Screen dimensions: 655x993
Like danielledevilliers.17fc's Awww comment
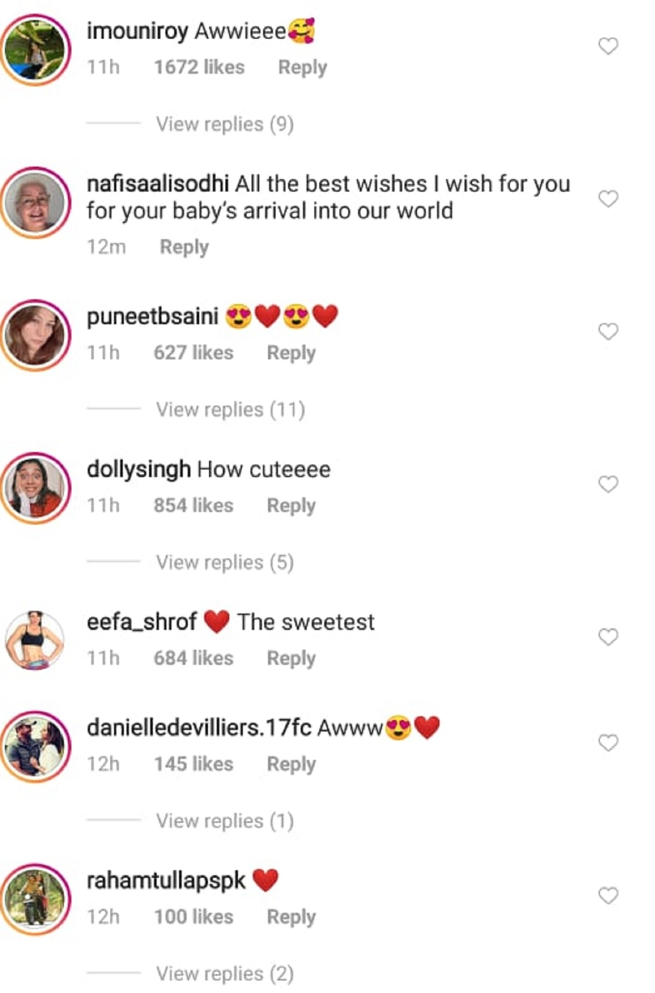point(608,742)
